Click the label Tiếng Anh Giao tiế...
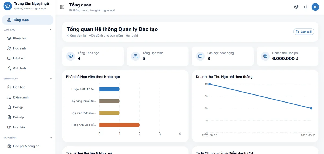 coord(84,125)
